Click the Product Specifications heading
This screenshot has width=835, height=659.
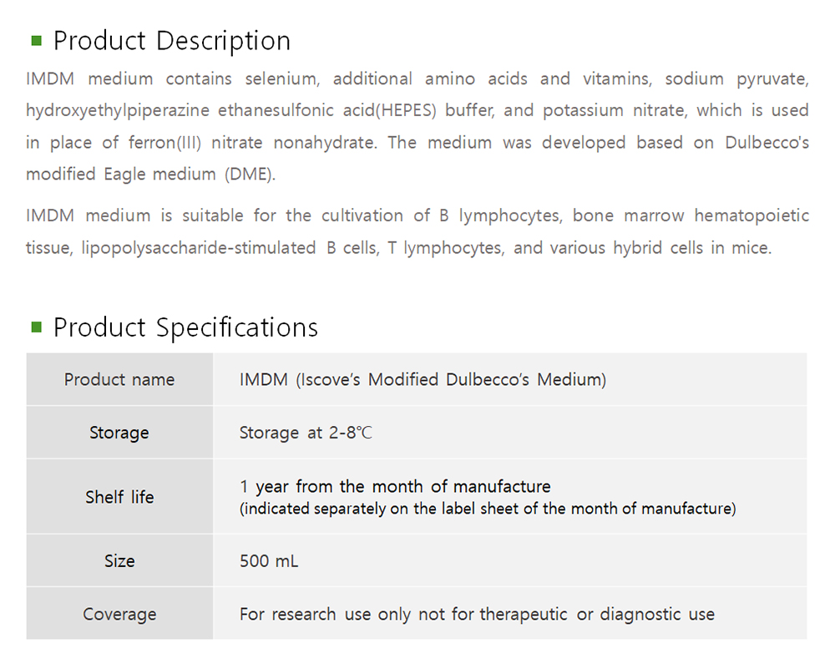pyautogui.click(x=185, y=327)
